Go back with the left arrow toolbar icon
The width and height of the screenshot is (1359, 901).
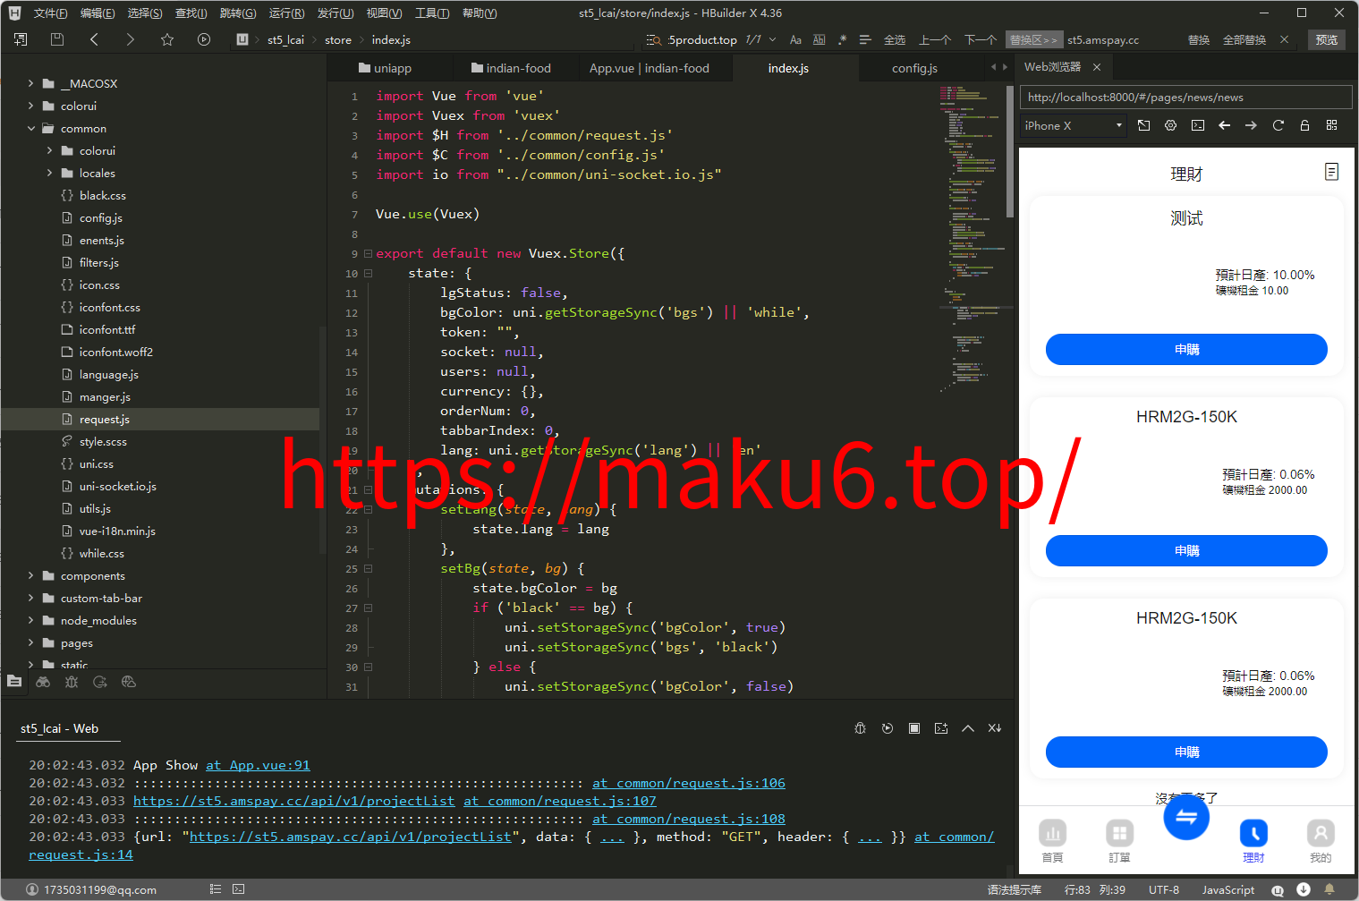click(94, 39)
